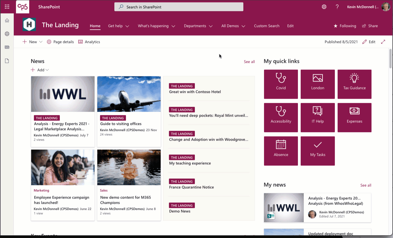Open Royal Mint deep pockets news item

[x=209, y=116]
